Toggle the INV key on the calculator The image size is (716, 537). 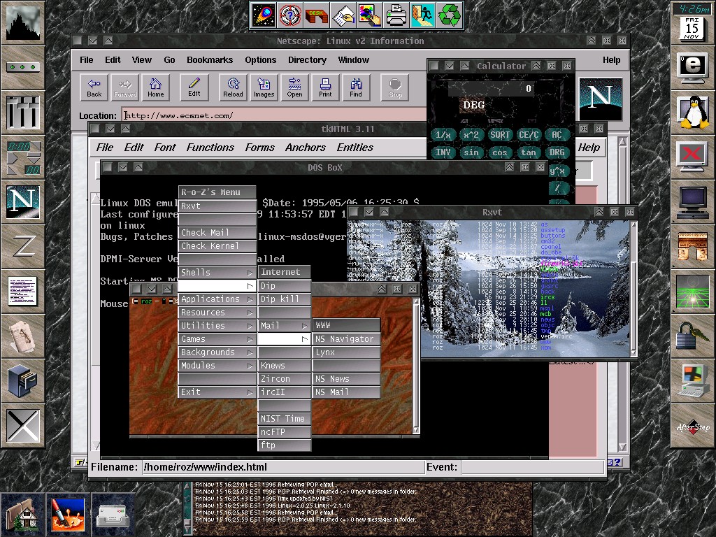(x=443, y=152)
